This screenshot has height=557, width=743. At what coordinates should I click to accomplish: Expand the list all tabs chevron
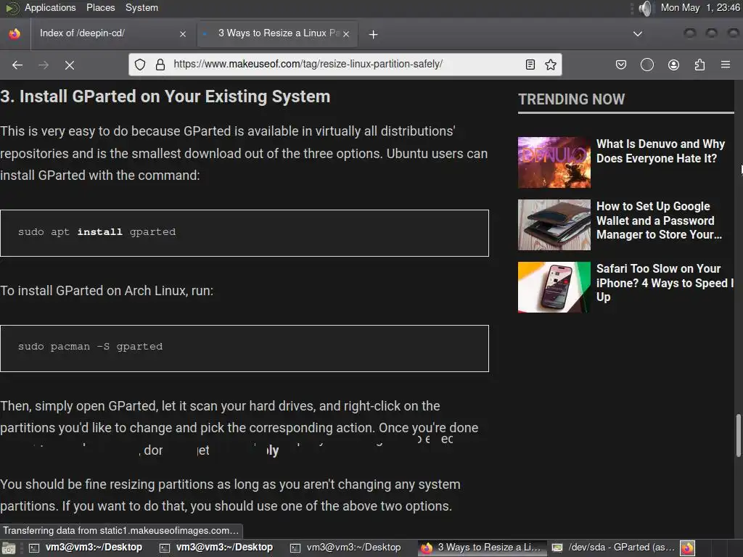638,33
